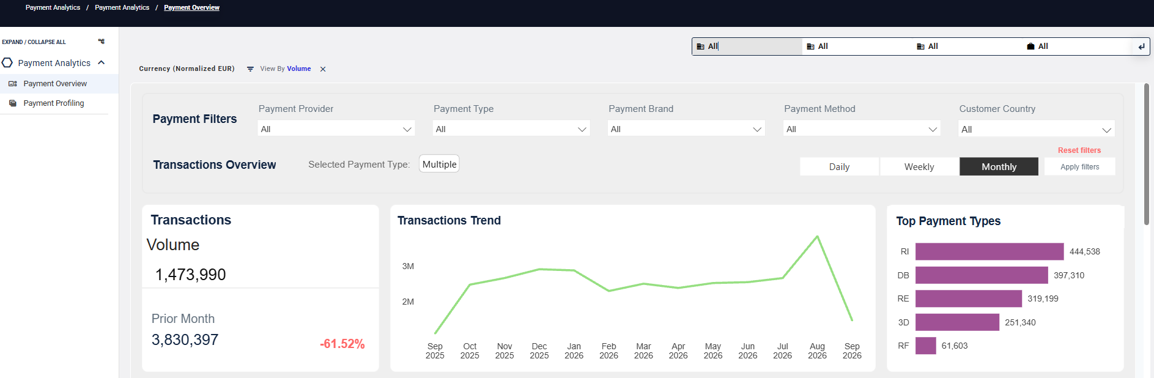
Task: Click the Prior Month label
Action: [183, 319]
